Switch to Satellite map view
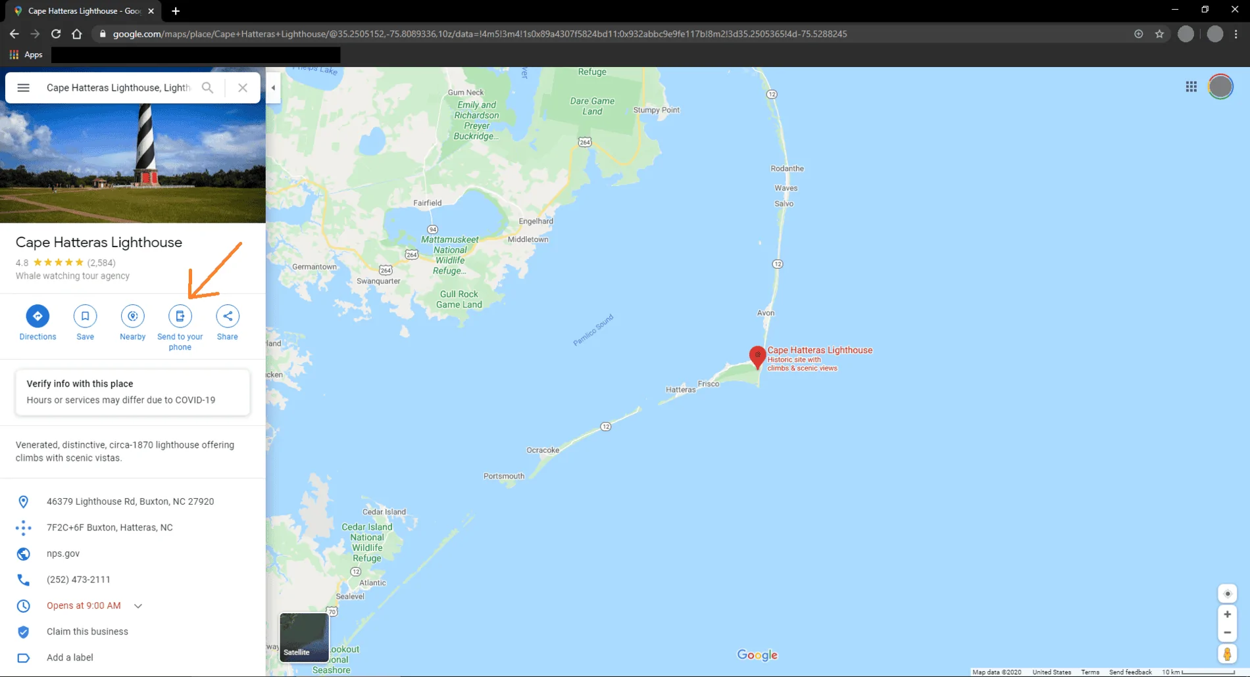1250x677 pixels. click(x=304, y=637)
